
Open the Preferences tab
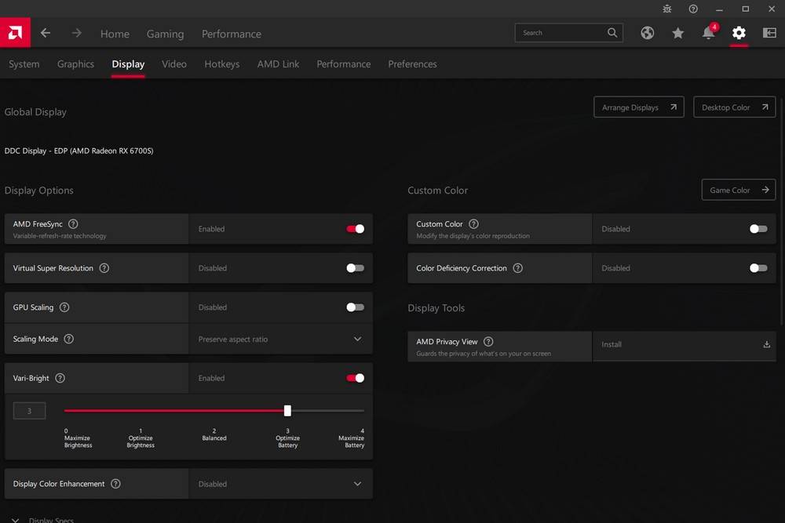coord(413,64)
